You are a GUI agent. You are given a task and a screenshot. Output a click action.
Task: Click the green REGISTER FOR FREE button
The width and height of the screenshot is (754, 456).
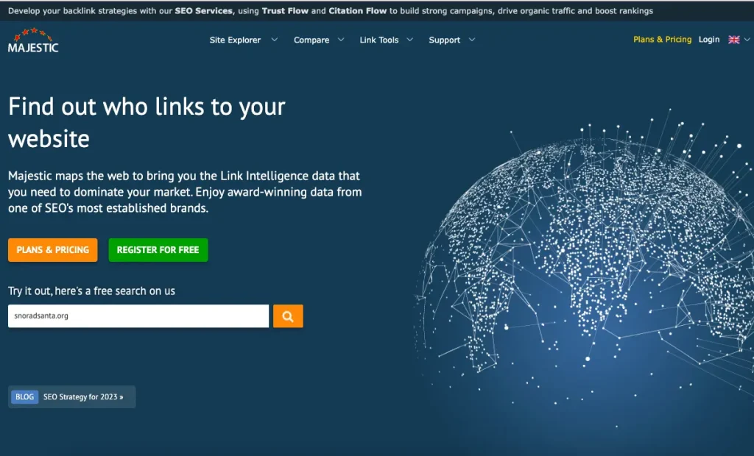[x=158, y=250]
